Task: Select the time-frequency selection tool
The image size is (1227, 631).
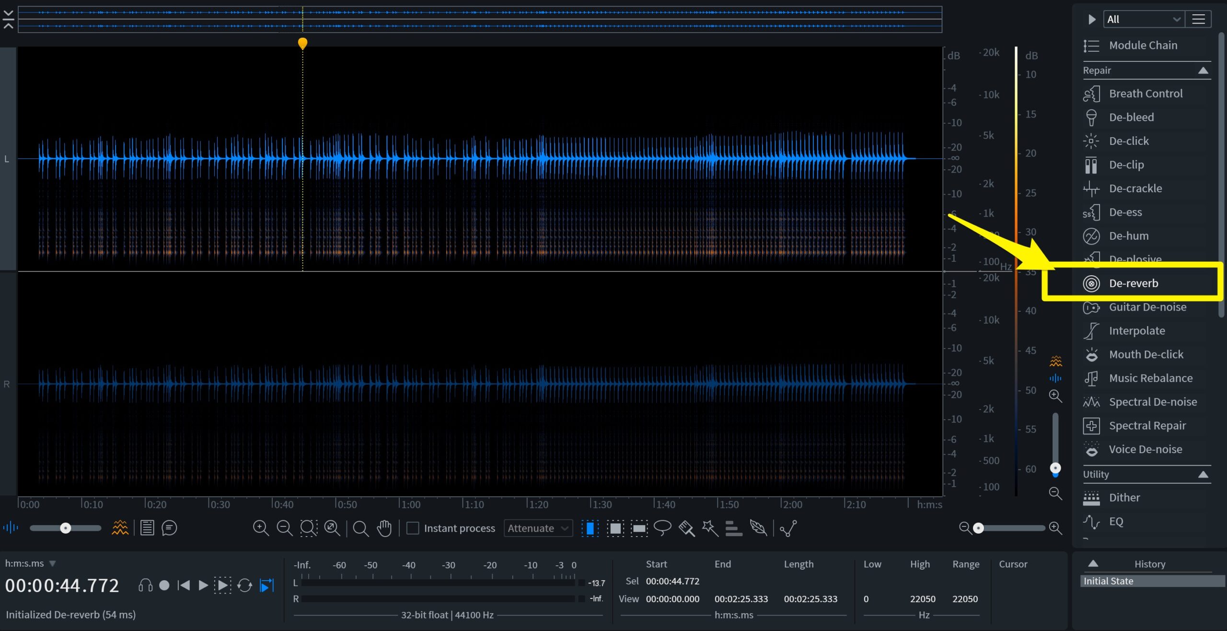Action: [x=616, y=528]
